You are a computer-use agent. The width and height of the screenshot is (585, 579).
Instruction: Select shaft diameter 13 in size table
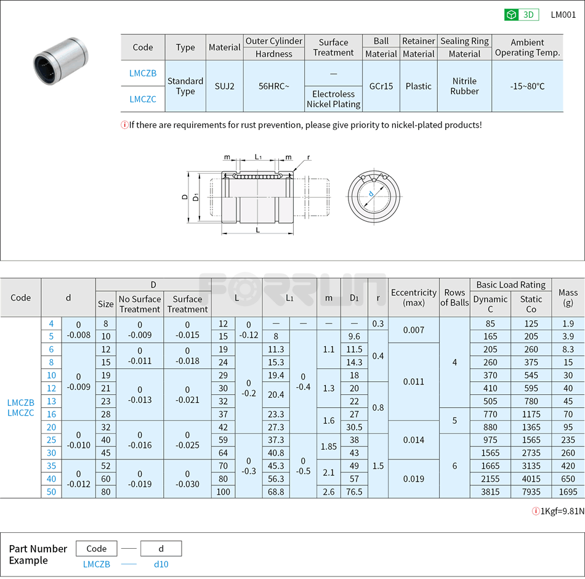51,402
